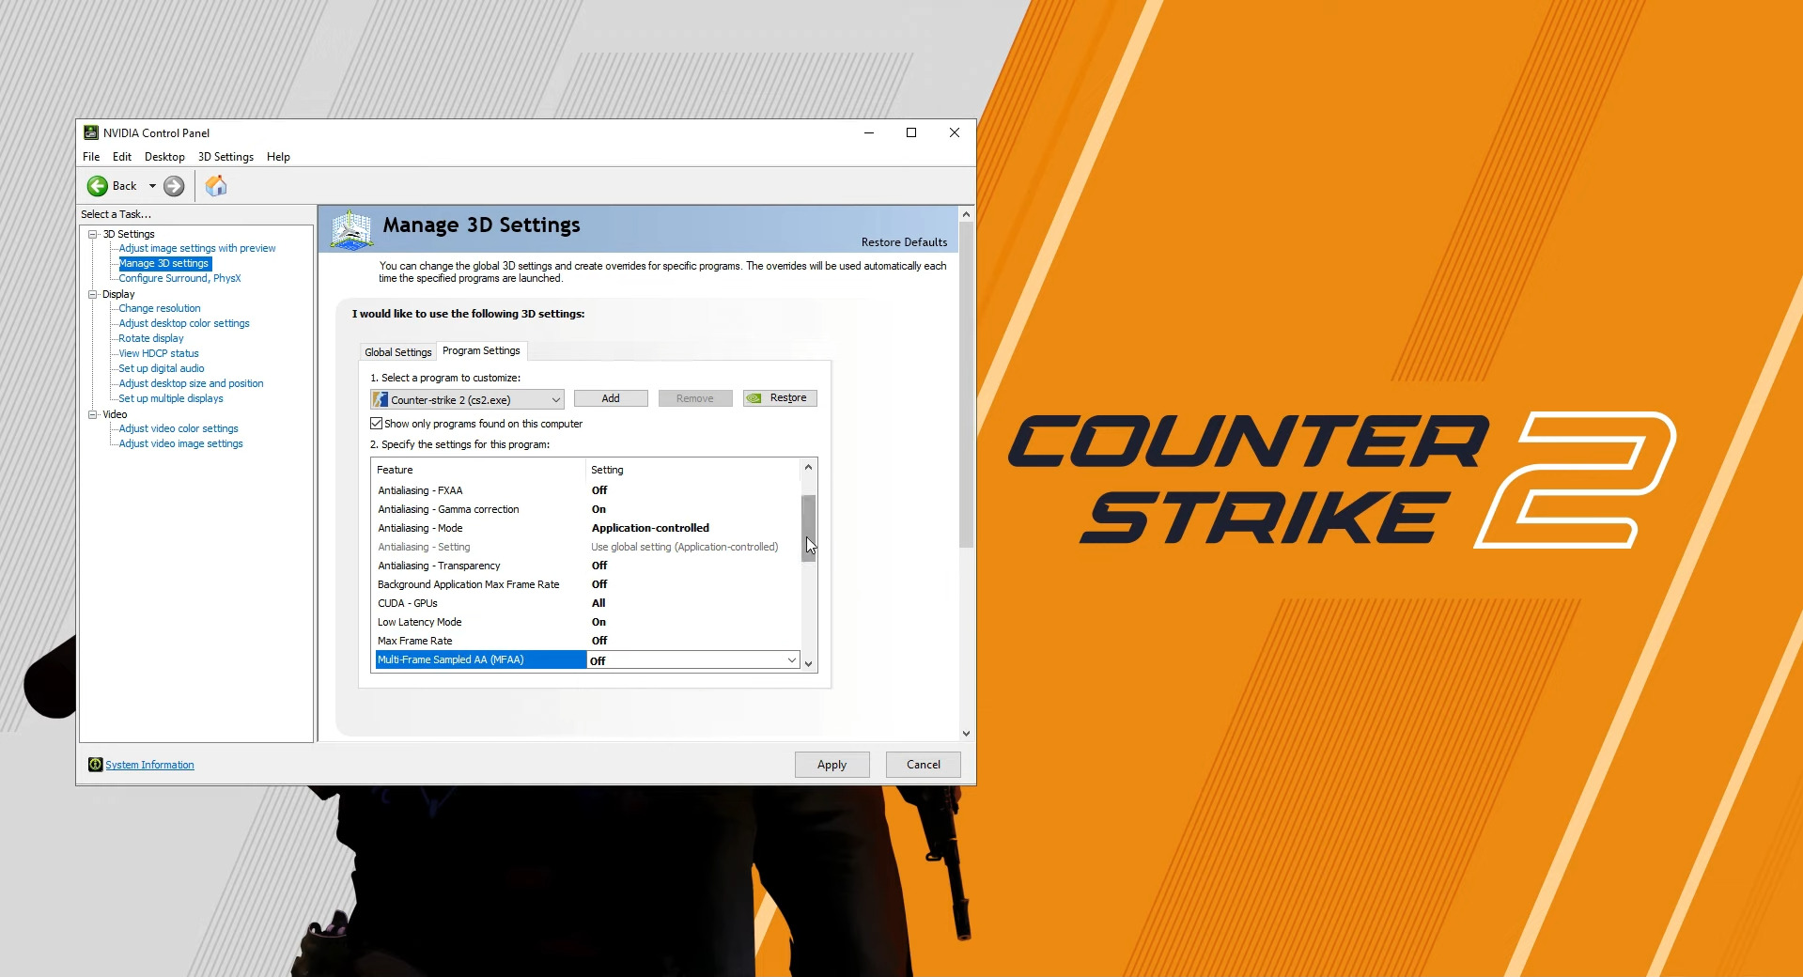This screenshot has height=977, width=1803.
Task: Collapse the 3D Settings tree node
Action: [93, 234]
